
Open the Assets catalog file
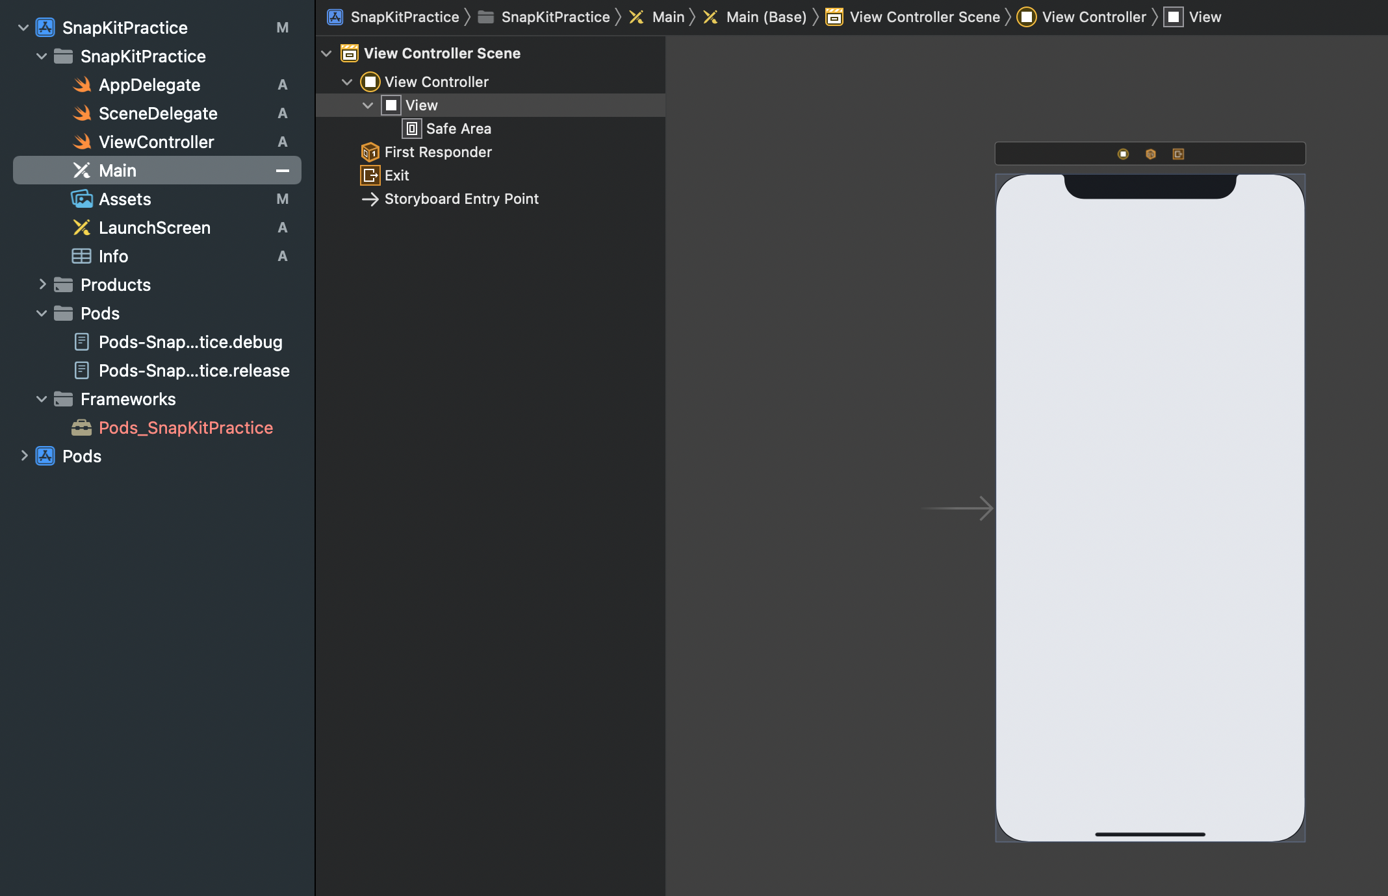[125, 199]
